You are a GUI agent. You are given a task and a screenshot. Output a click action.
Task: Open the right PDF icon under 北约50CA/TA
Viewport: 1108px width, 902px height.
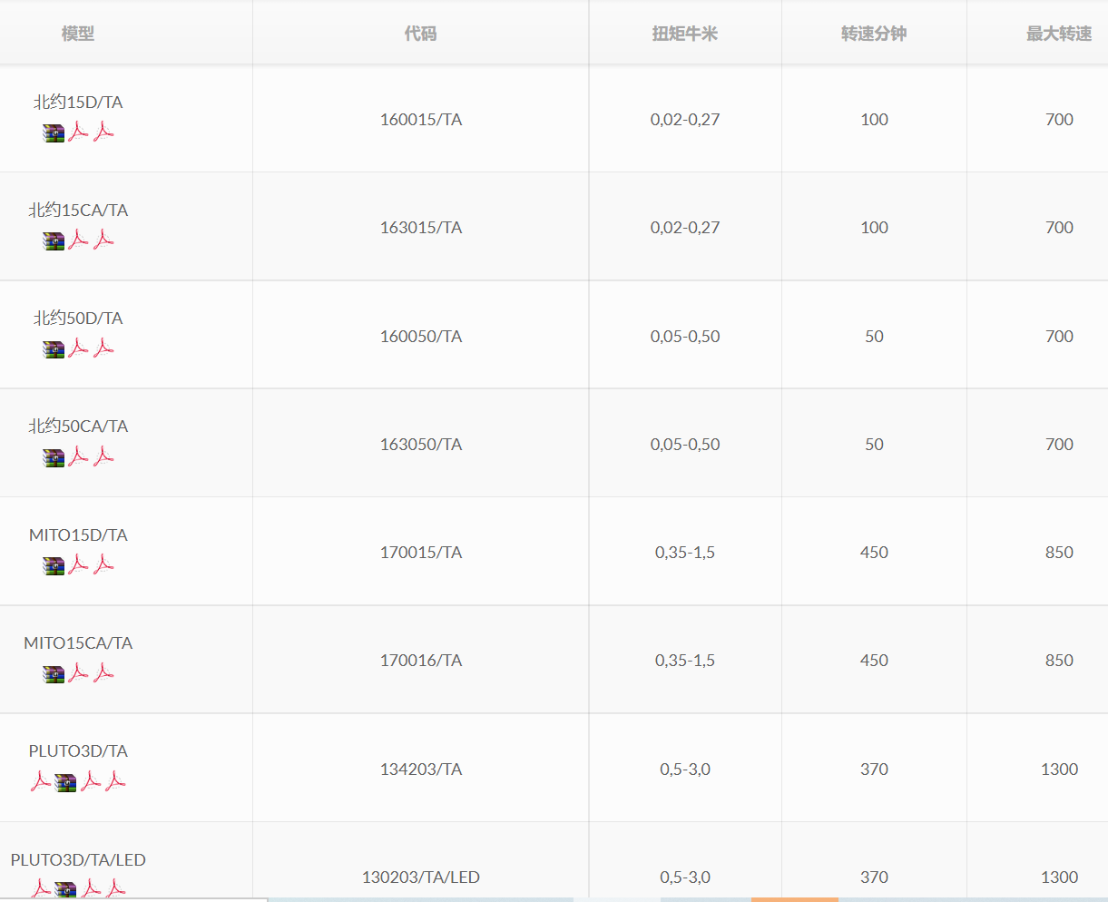point(103,456)
